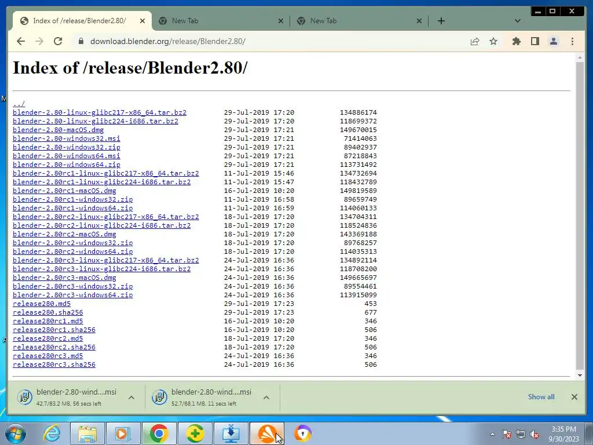Image resolution: width=593 pixels, height=445 pixels.
Task: Open the profile avatar icon
Action: [x=553, y=41]
